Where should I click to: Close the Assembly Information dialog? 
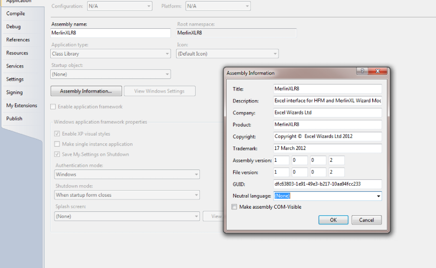click(378, 71)
